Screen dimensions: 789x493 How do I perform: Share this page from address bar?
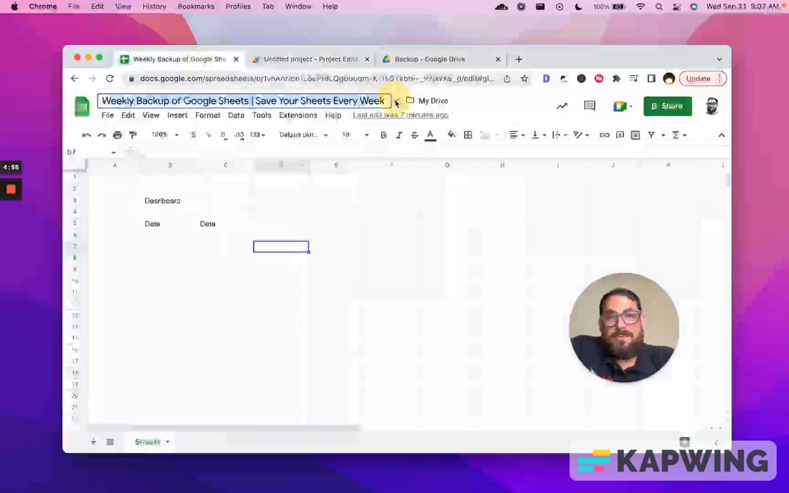[507, 78]
